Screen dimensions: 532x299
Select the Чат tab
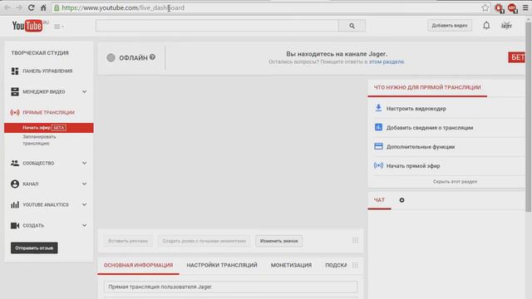[379, 200]
